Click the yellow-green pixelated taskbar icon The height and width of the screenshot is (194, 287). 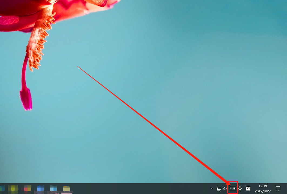(13, 188)
